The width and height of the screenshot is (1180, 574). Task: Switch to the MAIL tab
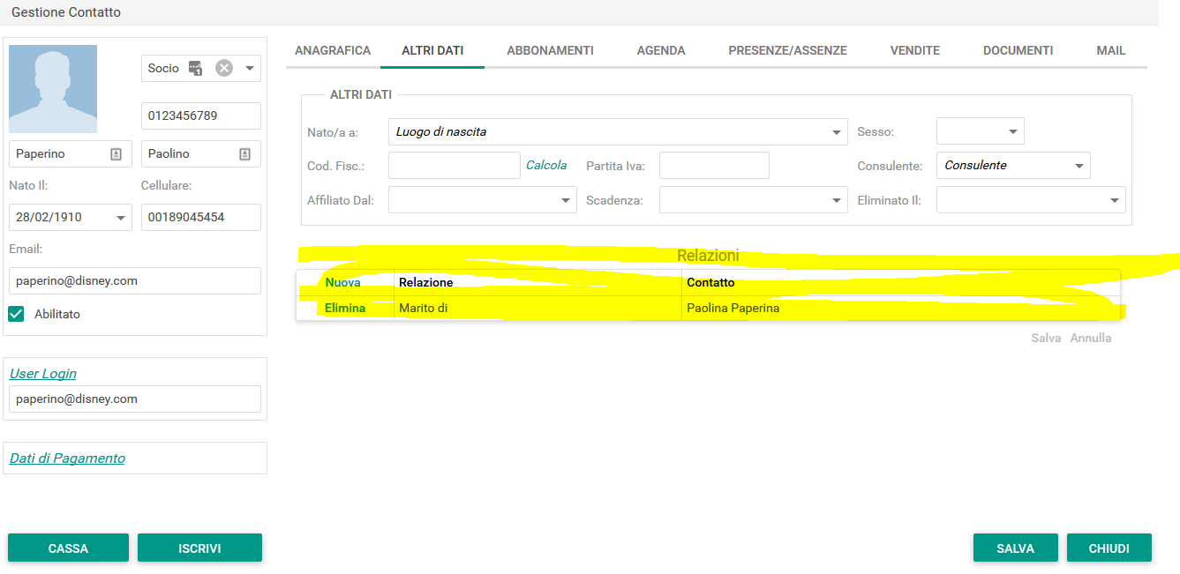(x=1110, y=50)
